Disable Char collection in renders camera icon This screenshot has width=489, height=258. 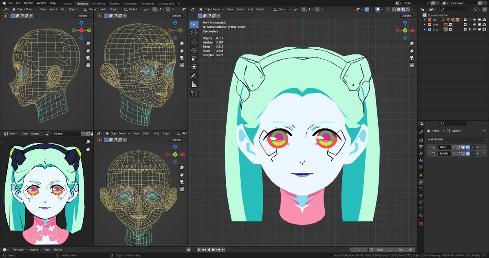tap(484, 29)
